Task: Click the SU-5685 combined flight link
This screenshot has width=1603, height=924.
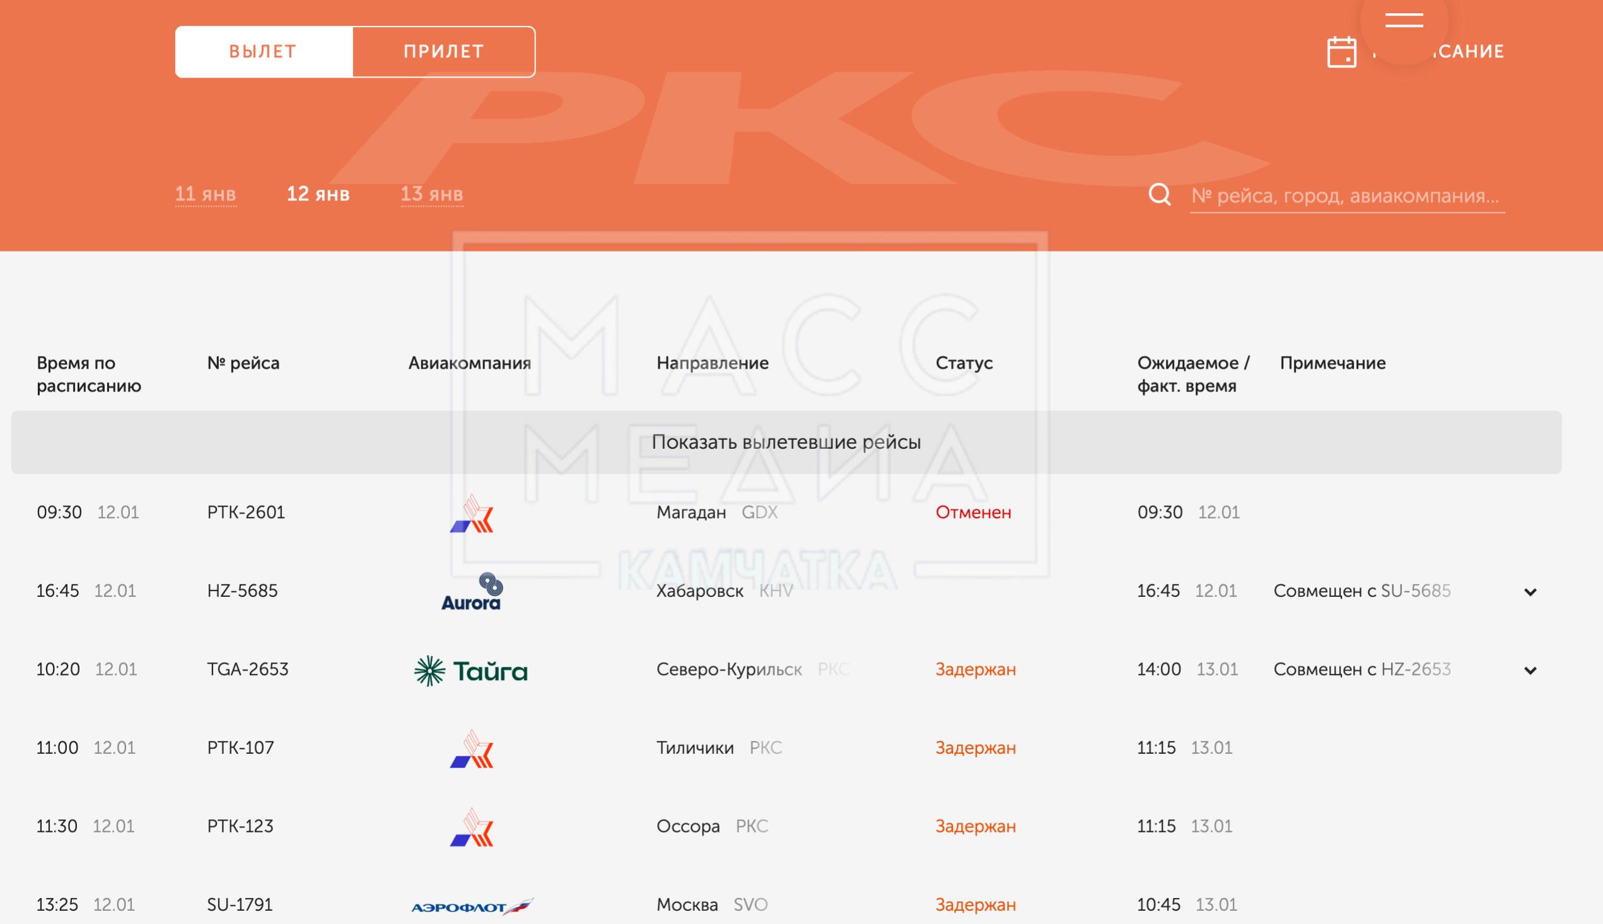Action: (x=1416, y=591)
